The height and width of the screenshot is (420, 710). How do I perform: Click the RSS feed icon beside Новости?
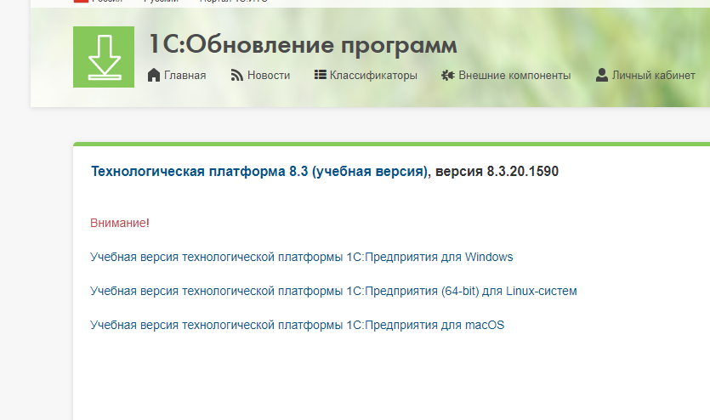tap(237, 75)
